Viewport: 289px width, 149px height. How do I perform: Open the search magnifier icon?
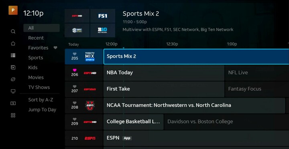coord(13,32)
